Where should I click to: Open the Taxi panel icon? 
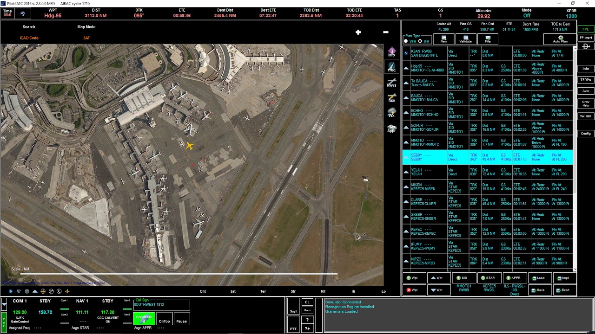point(392,98)
